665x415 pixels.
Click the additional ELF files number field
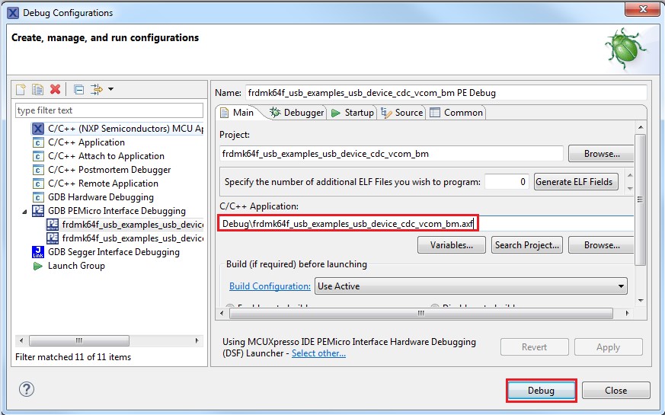[x=507, y=182]
